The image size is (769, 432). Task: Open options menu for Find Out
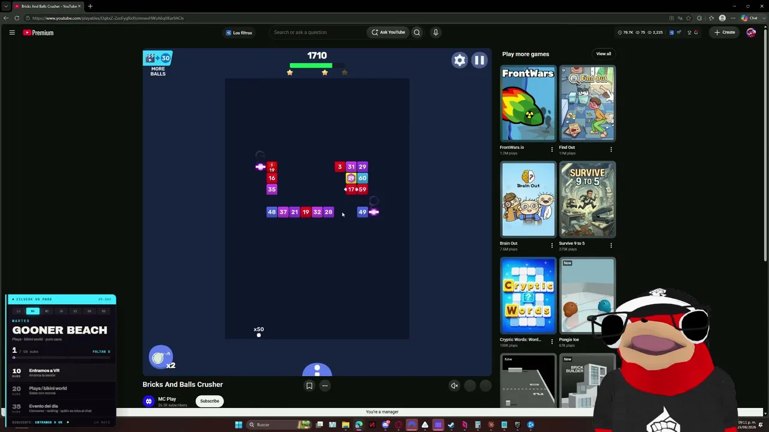611,149
